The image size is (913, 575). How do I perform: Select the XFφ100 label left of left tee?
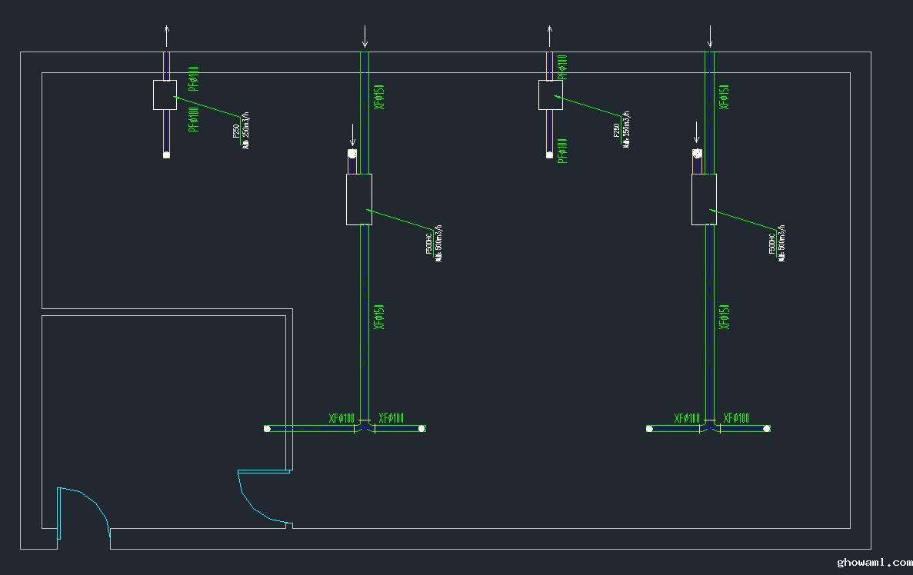(x=342, y=419)
